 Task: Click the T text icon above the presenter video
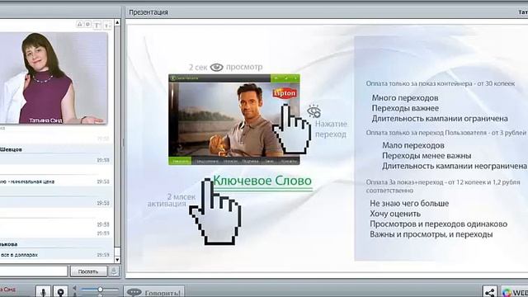point(97,25)
